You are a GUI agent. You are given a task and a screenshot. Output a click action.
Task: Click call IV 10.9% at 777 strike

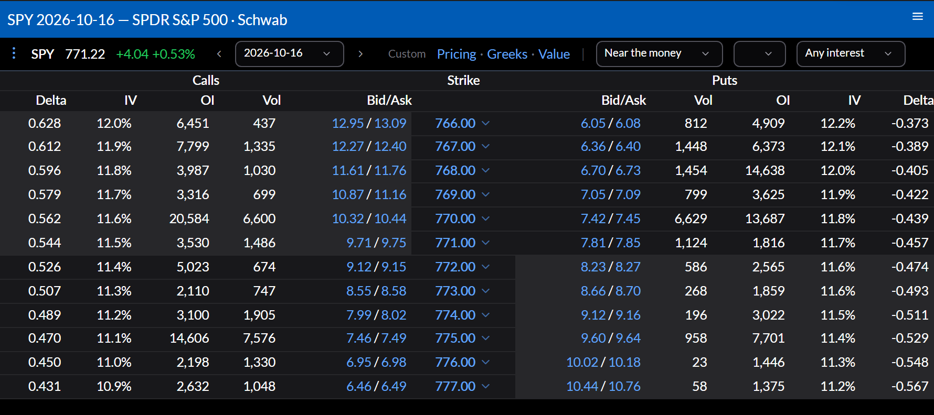pos(114,386)
